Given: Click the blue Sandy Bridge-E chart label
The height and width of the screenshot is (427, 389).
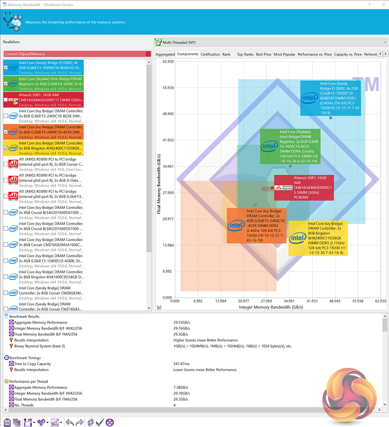Looking at the screenshot, I should 331,98.
